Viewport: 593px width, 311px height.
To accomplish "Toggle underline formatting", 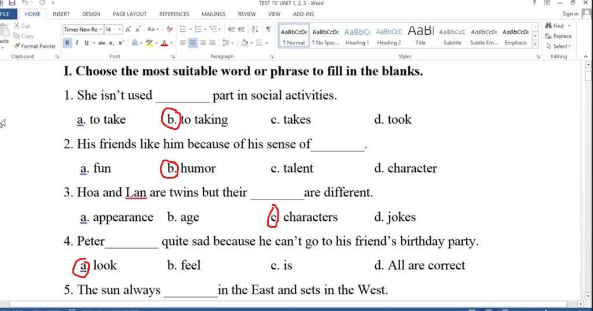I will pyautogui.click(x=86, y=43).
